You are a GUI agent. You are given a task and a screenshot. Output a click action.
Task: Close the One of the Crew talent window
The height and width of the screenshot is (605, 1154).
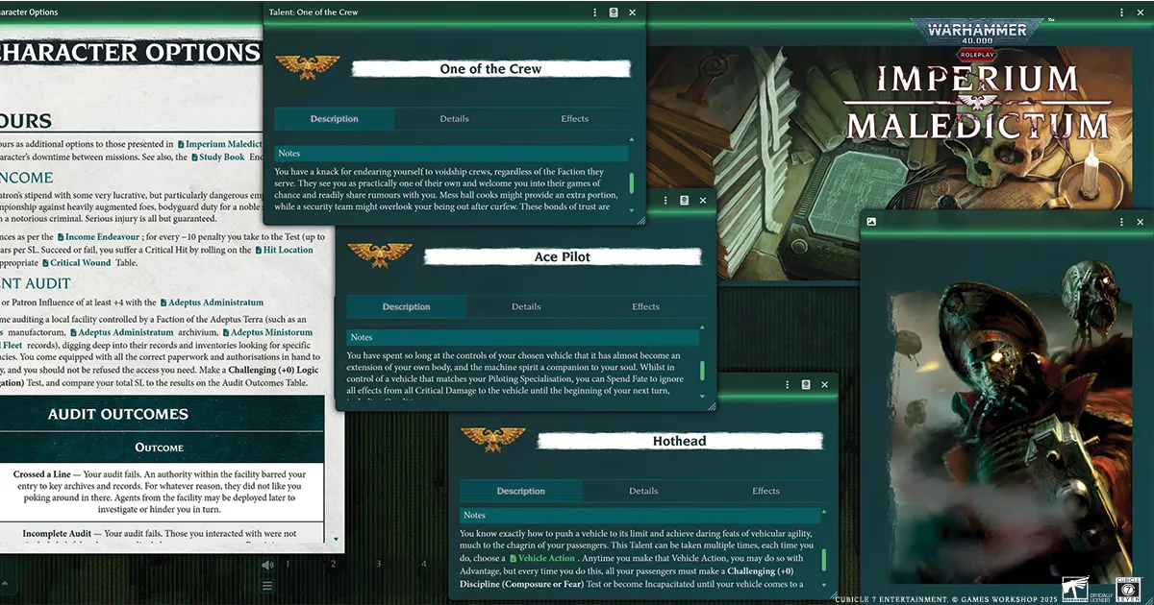pyautogui.click(x=632, y=12)
